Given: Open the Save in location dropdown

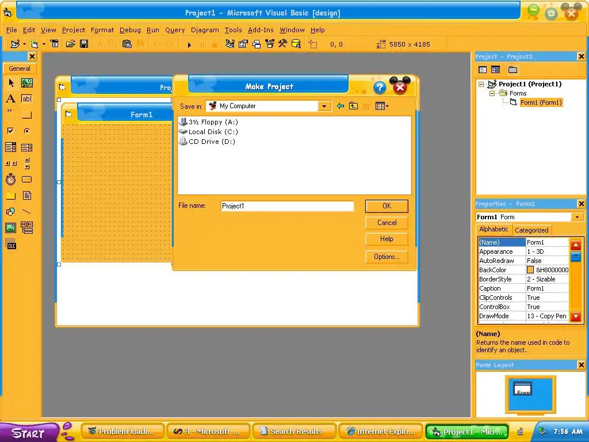Looking at the screenshot, I should click(324, 106).
